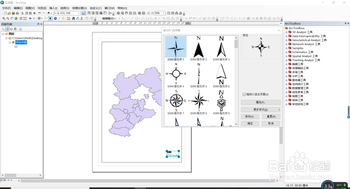
Task: Open the 视图(V) menu
Action: pyautogui.click(x=30, y=8)
